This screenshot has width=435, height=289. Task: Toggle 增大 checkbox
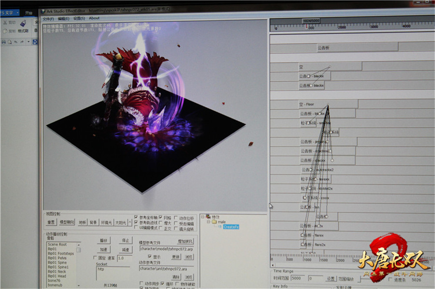point(161,223)
